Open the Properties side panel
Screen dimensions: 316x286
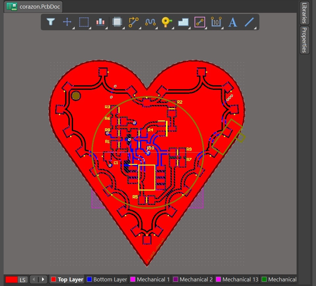point(304,40)
